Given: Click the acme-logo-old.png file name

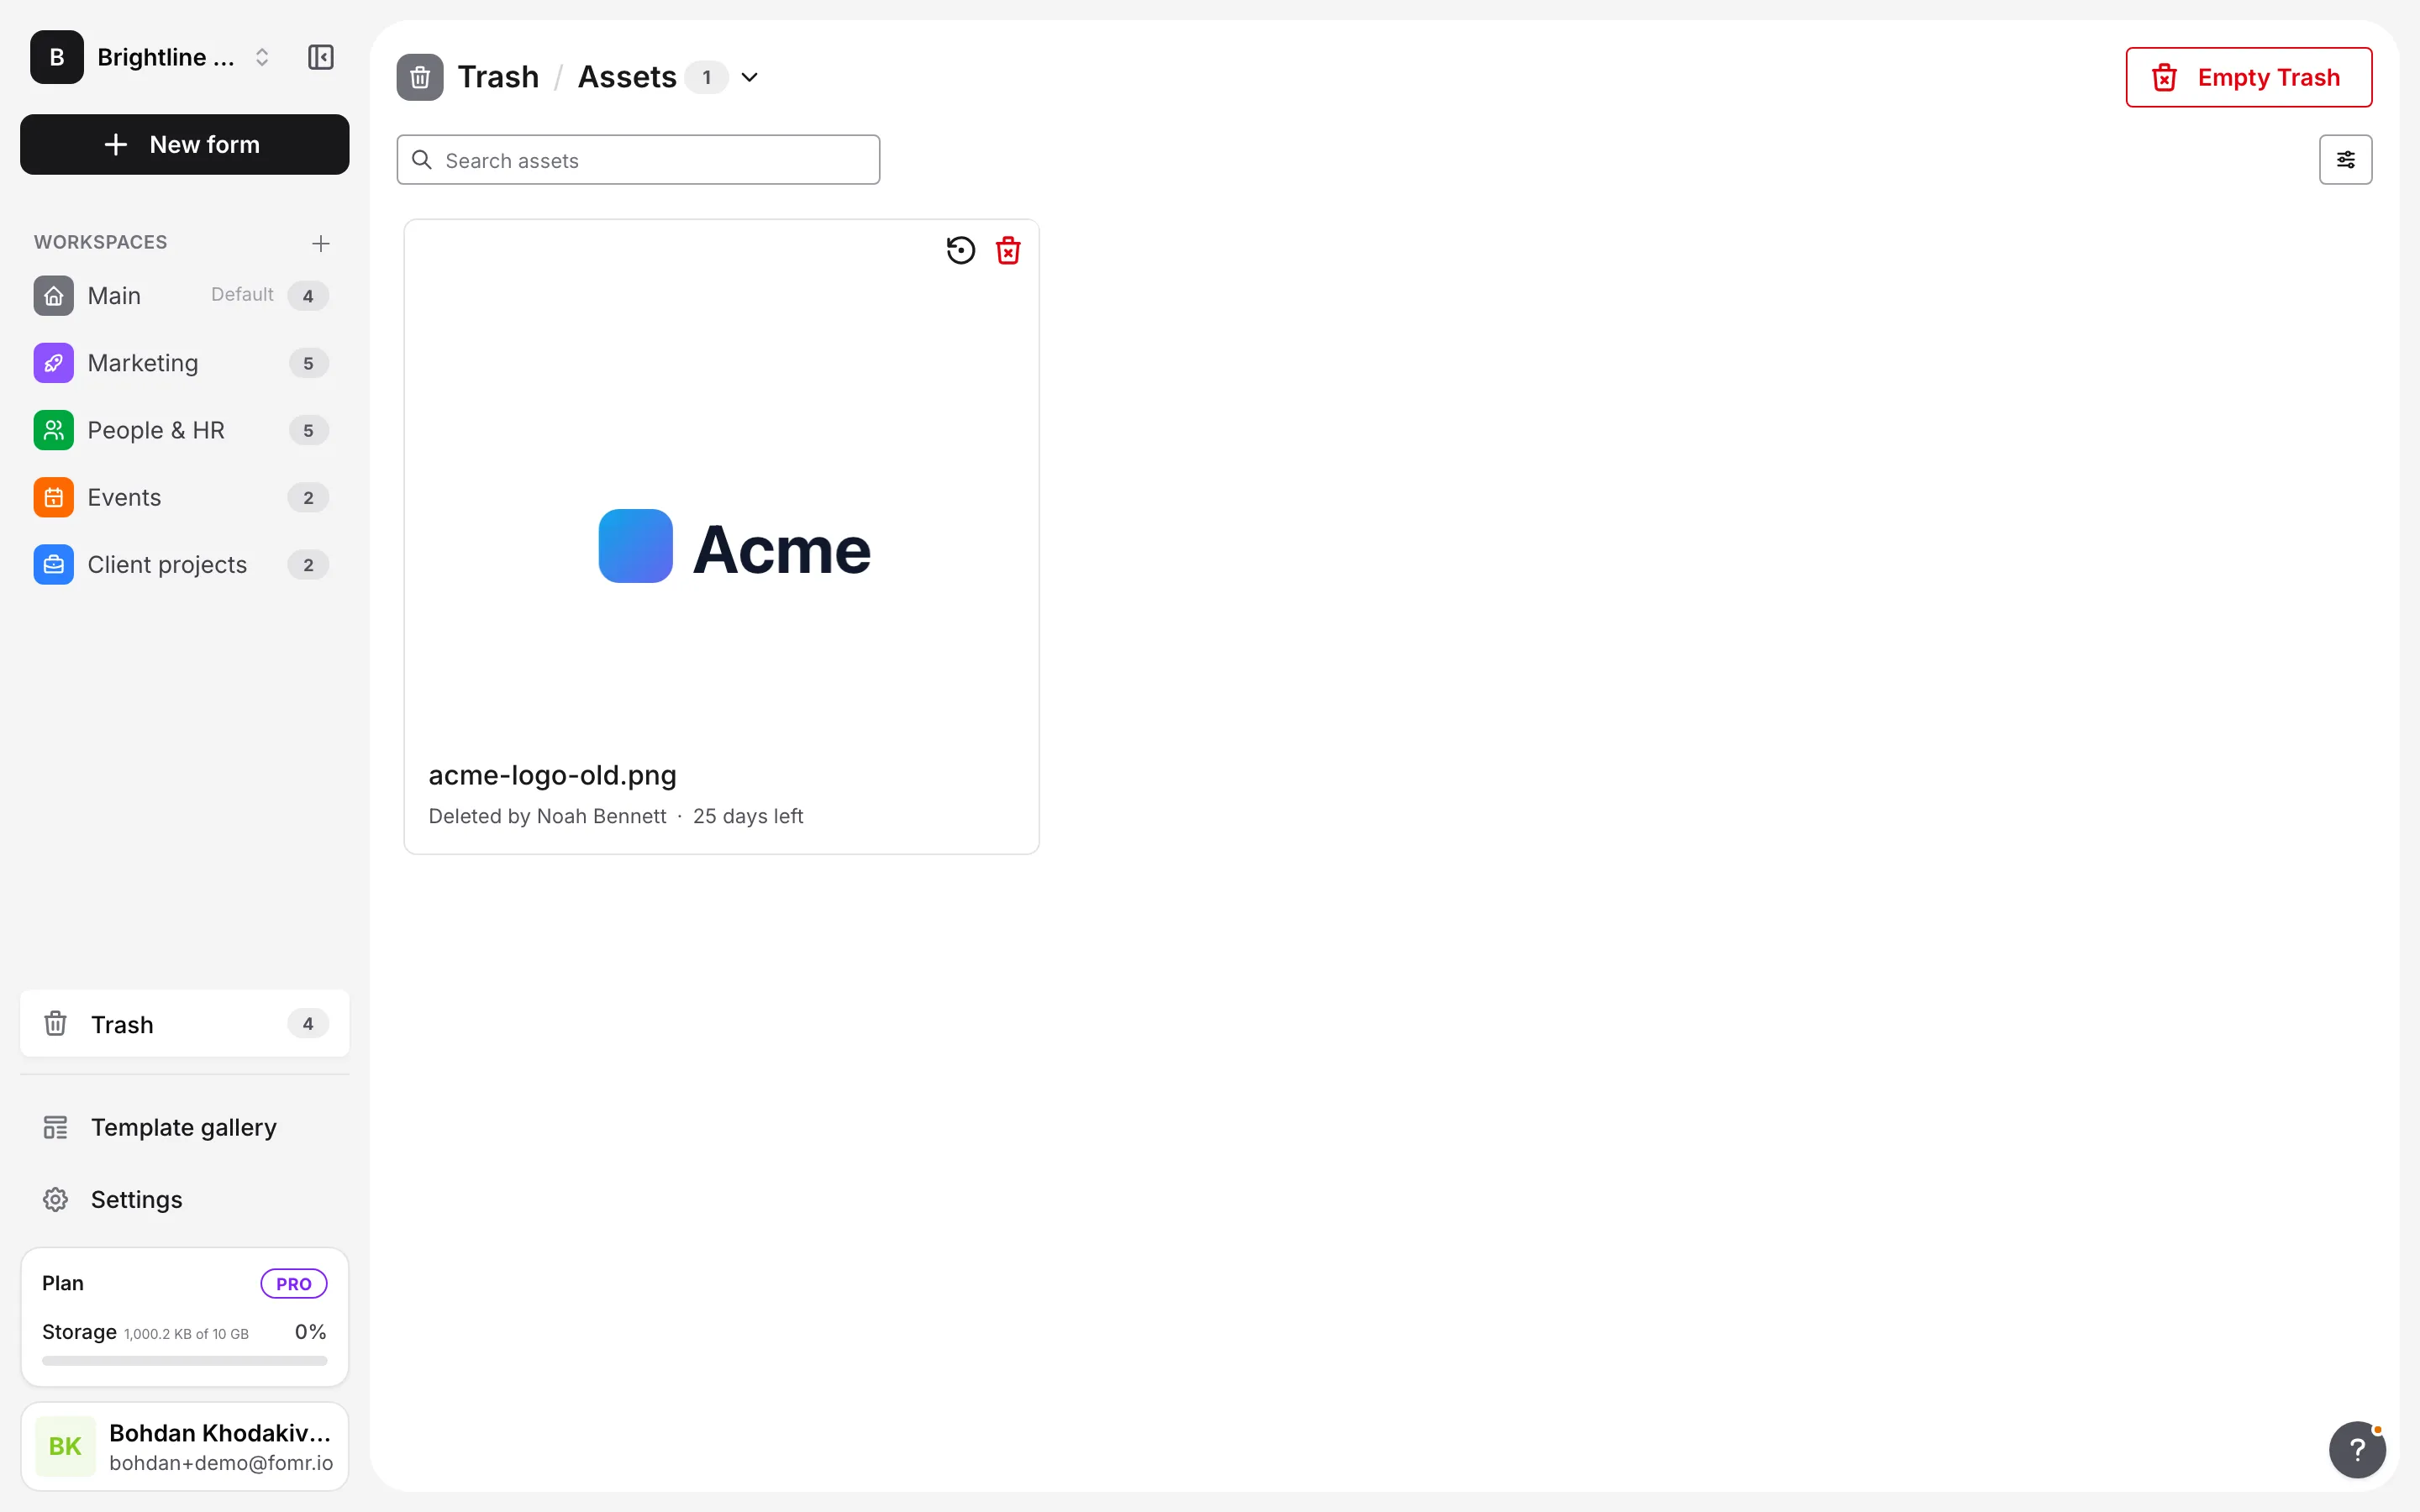Looking at the screenshot, I should [x=552, y=775].
